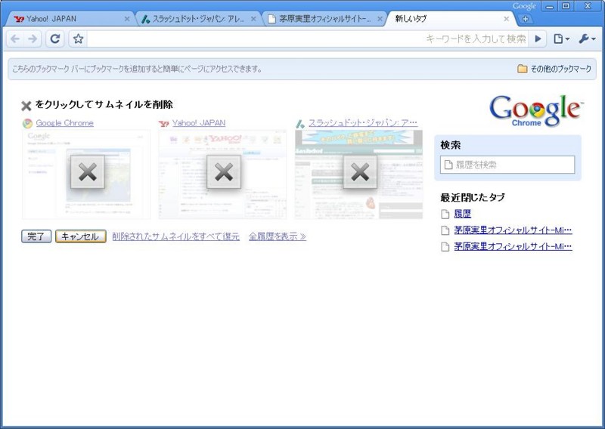Switch to the スラッシュドット・ジャパン tab
Viewport: 605px width, 429px height.
[198, 18]
